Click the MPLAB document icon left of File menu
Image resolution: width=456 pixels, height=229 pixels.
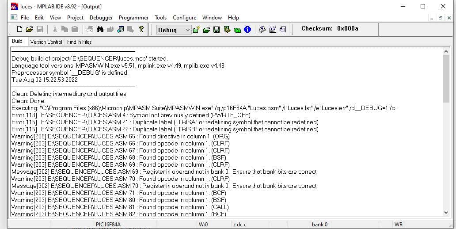pyautogui.click(x=14, y=17)
